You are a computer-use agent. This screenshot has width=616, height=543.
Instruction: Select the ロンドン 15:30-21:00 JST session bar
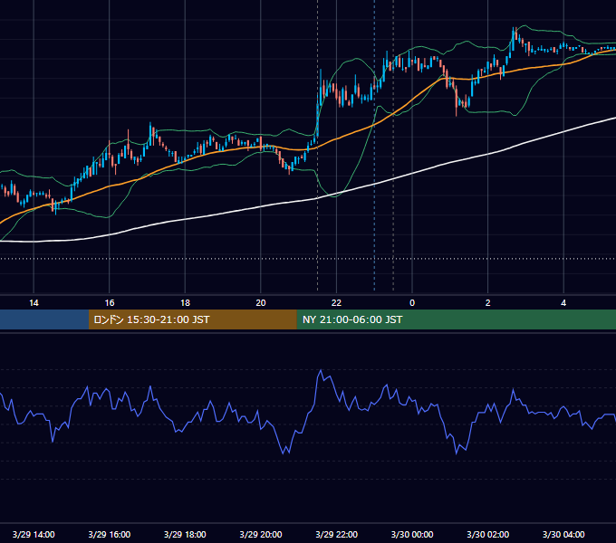click(192, 319)
